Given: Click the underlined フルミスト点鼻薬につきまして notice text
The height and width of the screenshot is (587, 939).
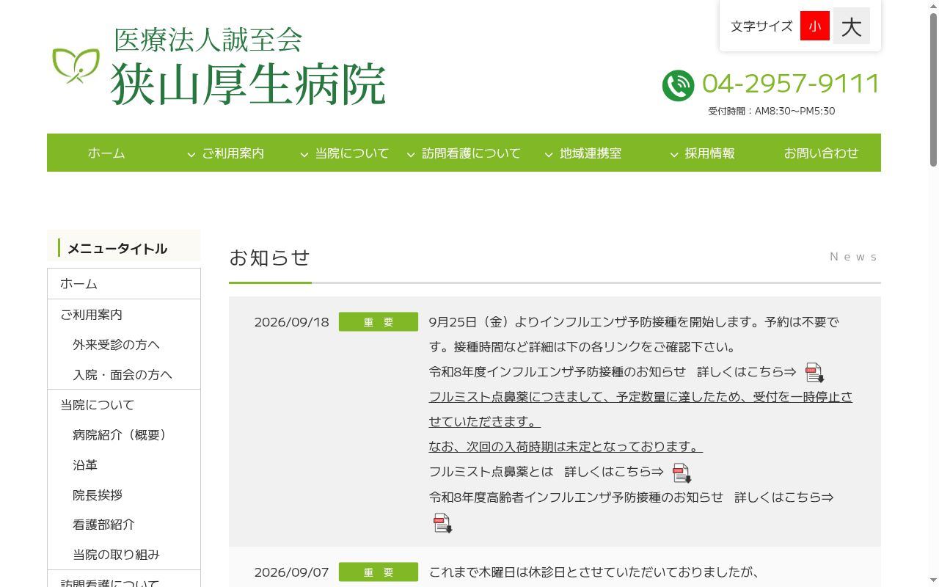Looking at the screenshot, I should pos(640,409).
